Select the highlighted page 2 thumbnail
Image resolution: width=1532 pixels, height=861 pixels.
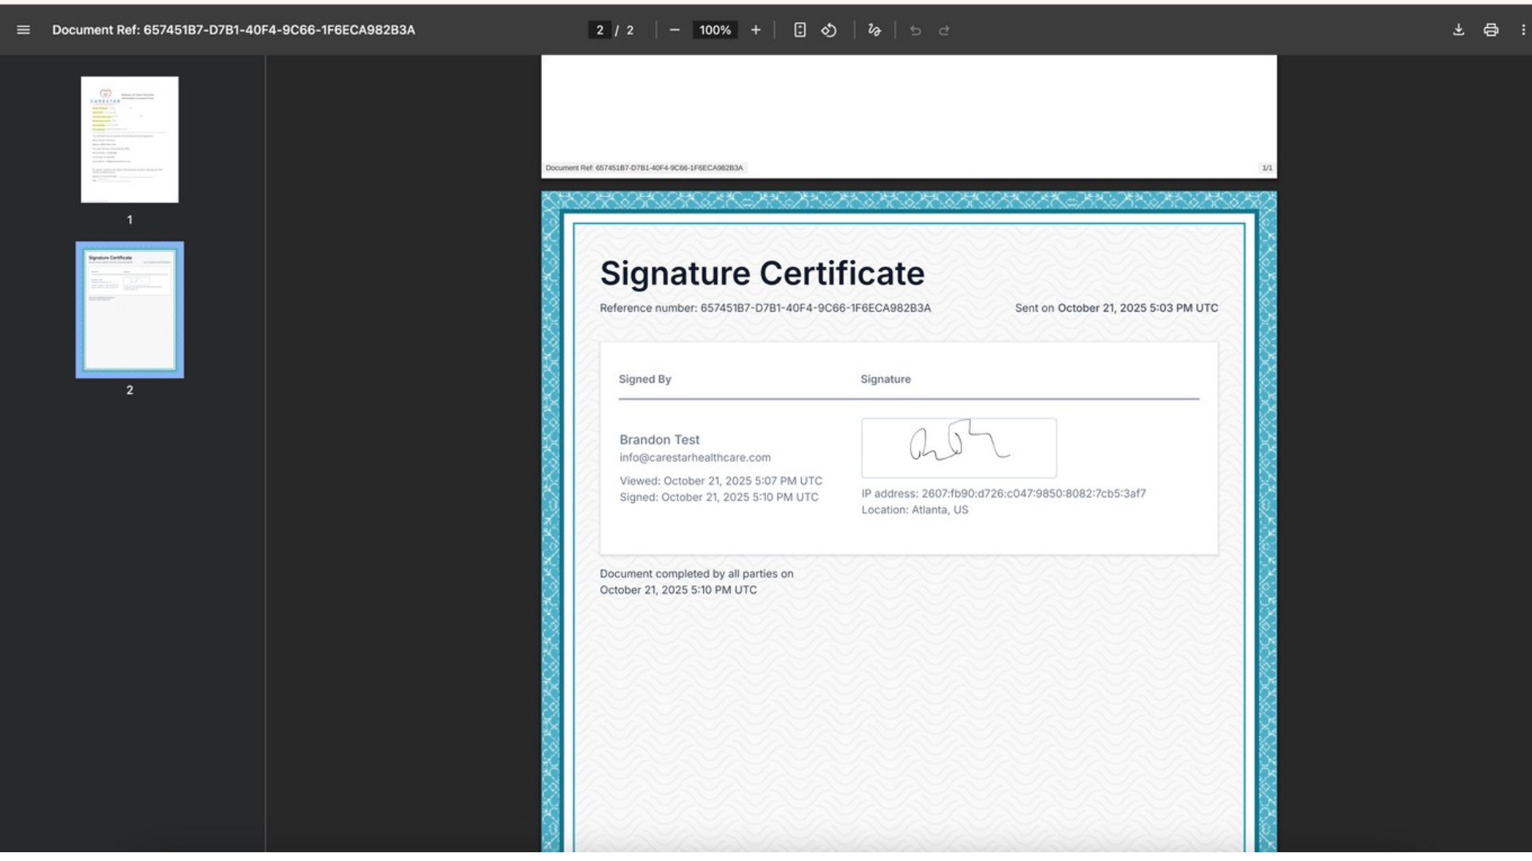(x=129, y=309)
